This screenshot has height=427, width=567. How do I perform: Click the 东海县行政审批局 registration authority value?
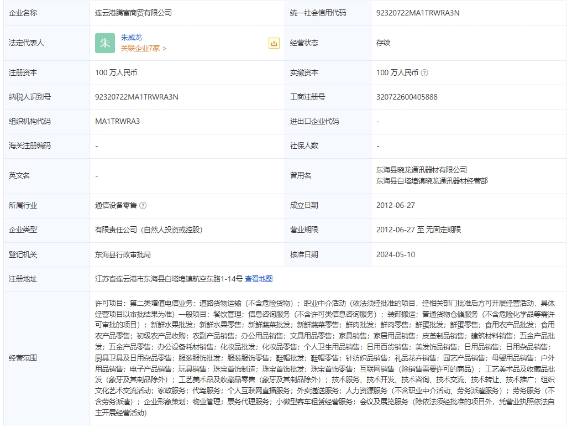pos(123,254)
